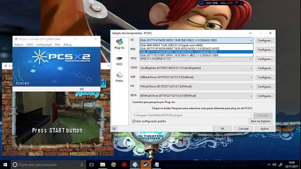Expand the CDVD plugin dropdown
The height and width of the screenshot is (169, 301).
click(x=251, y=68)
